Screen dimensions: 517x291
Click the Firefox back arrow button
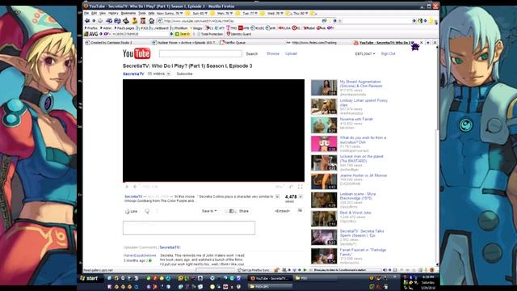87,20
